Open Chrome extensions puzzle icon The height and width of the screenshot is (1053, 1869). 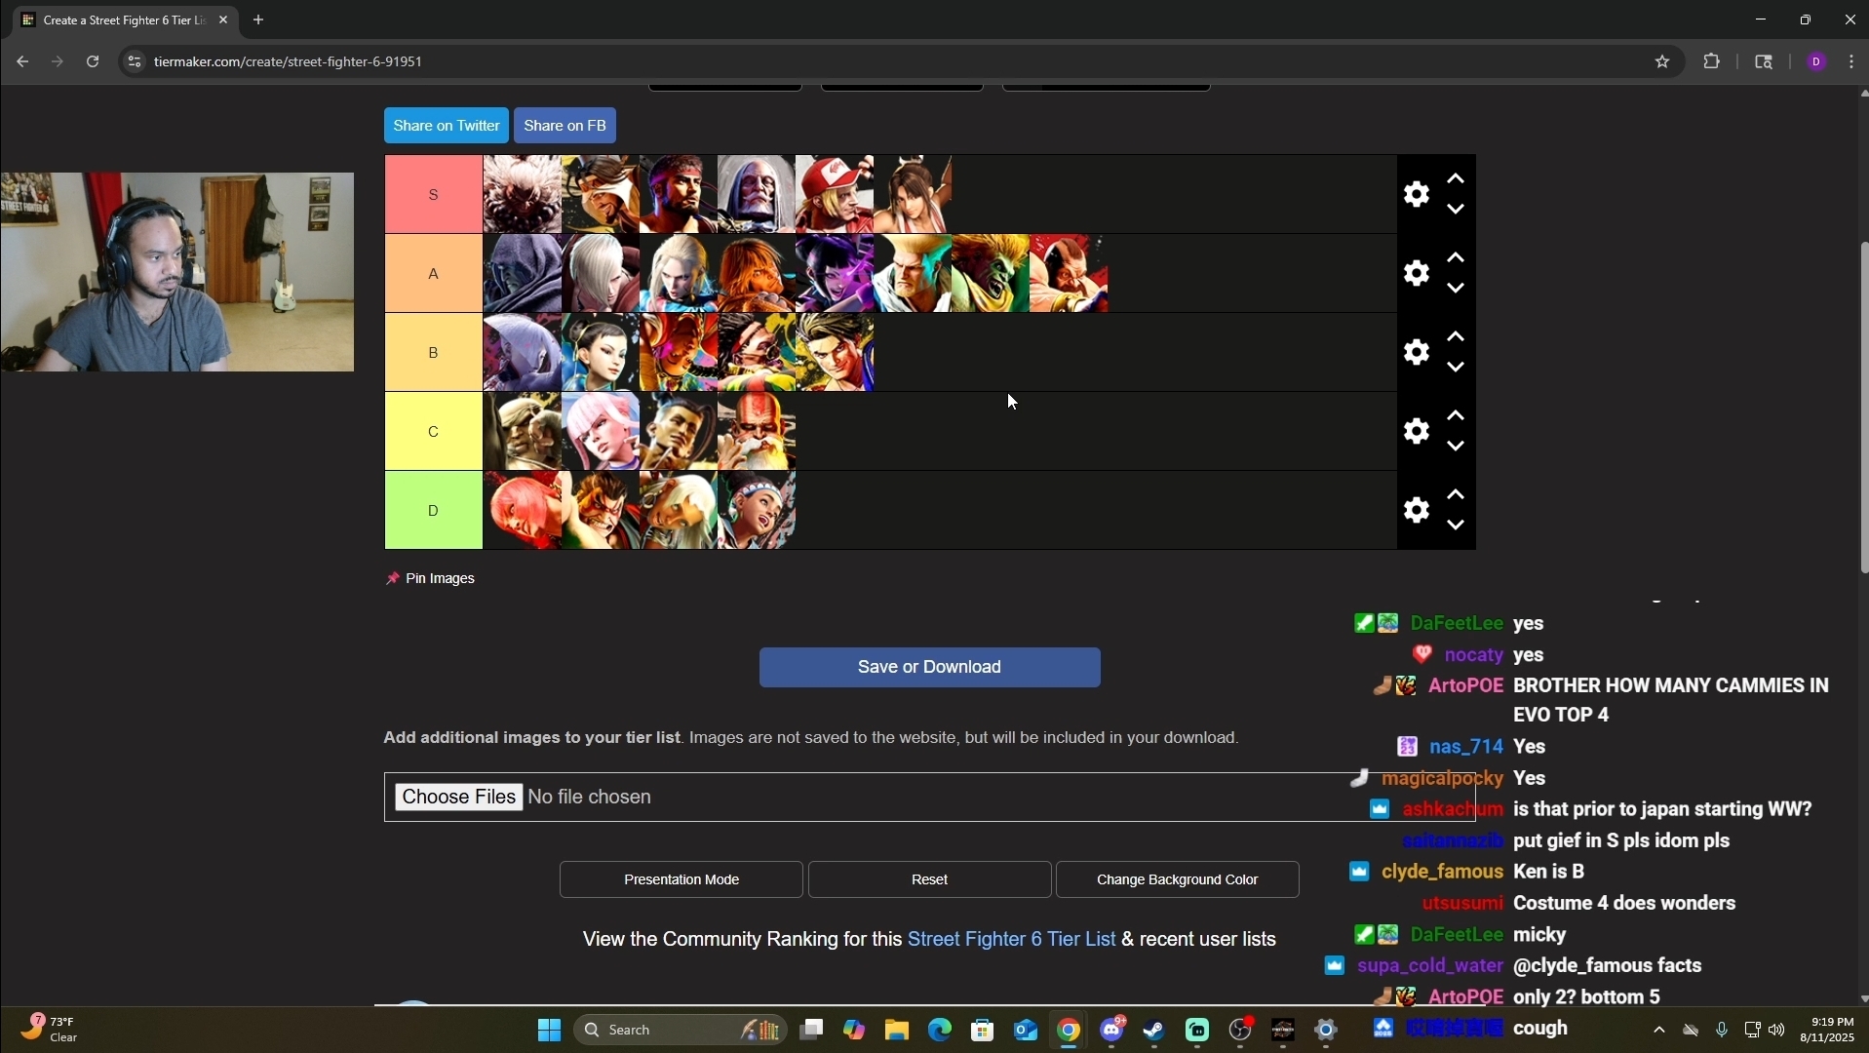(1712, 61)
